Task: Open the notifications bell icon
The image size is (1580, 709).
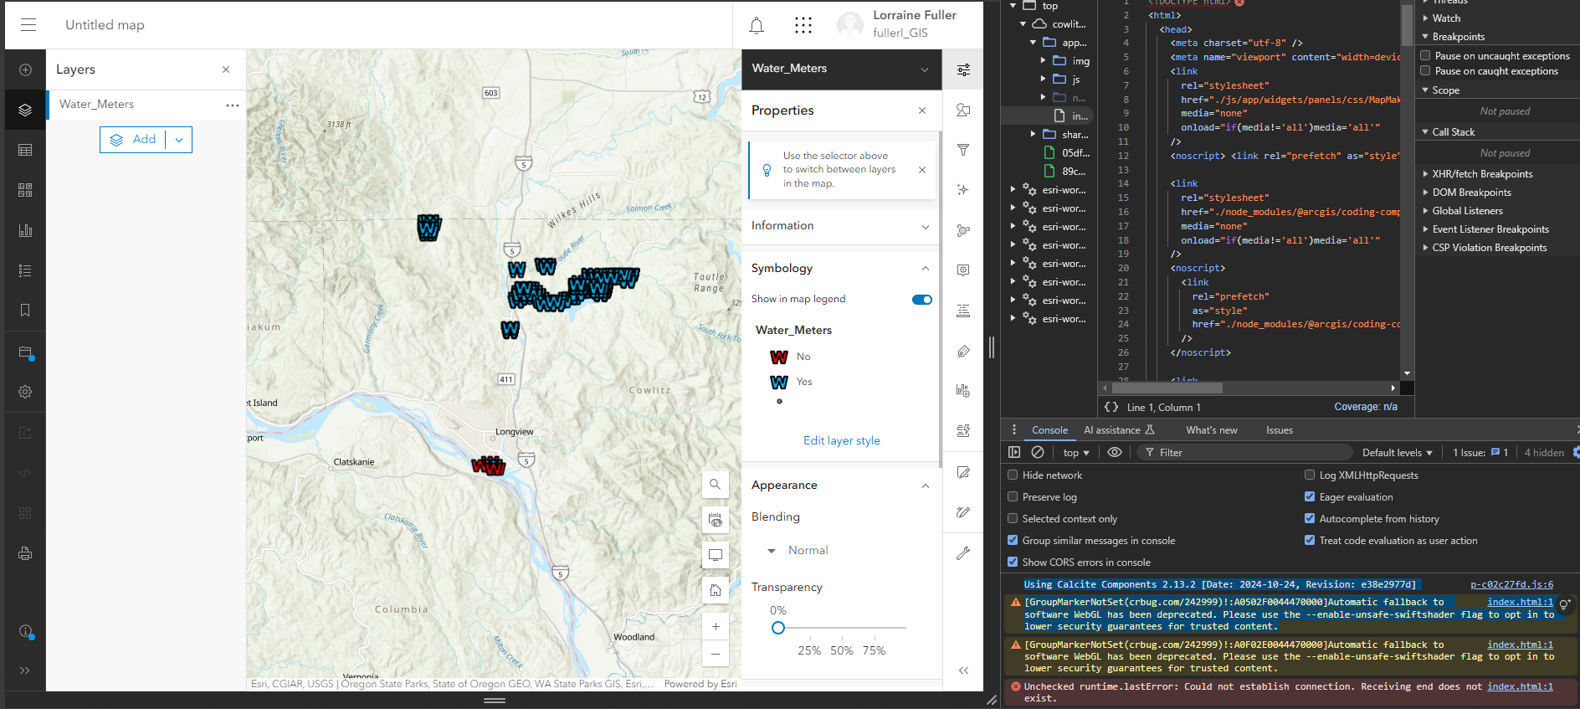Action: click(757, 25)
